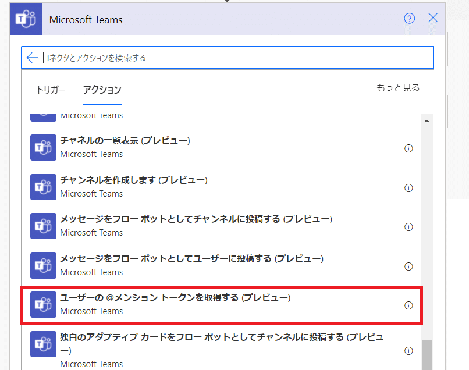This screenshot has height=370, width=469.
Task: Select ユーザーの @メンション トークンを取得する action
Action: 221,305
